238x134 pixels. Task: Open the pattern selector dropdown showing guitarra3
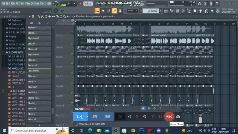[151, 11]
